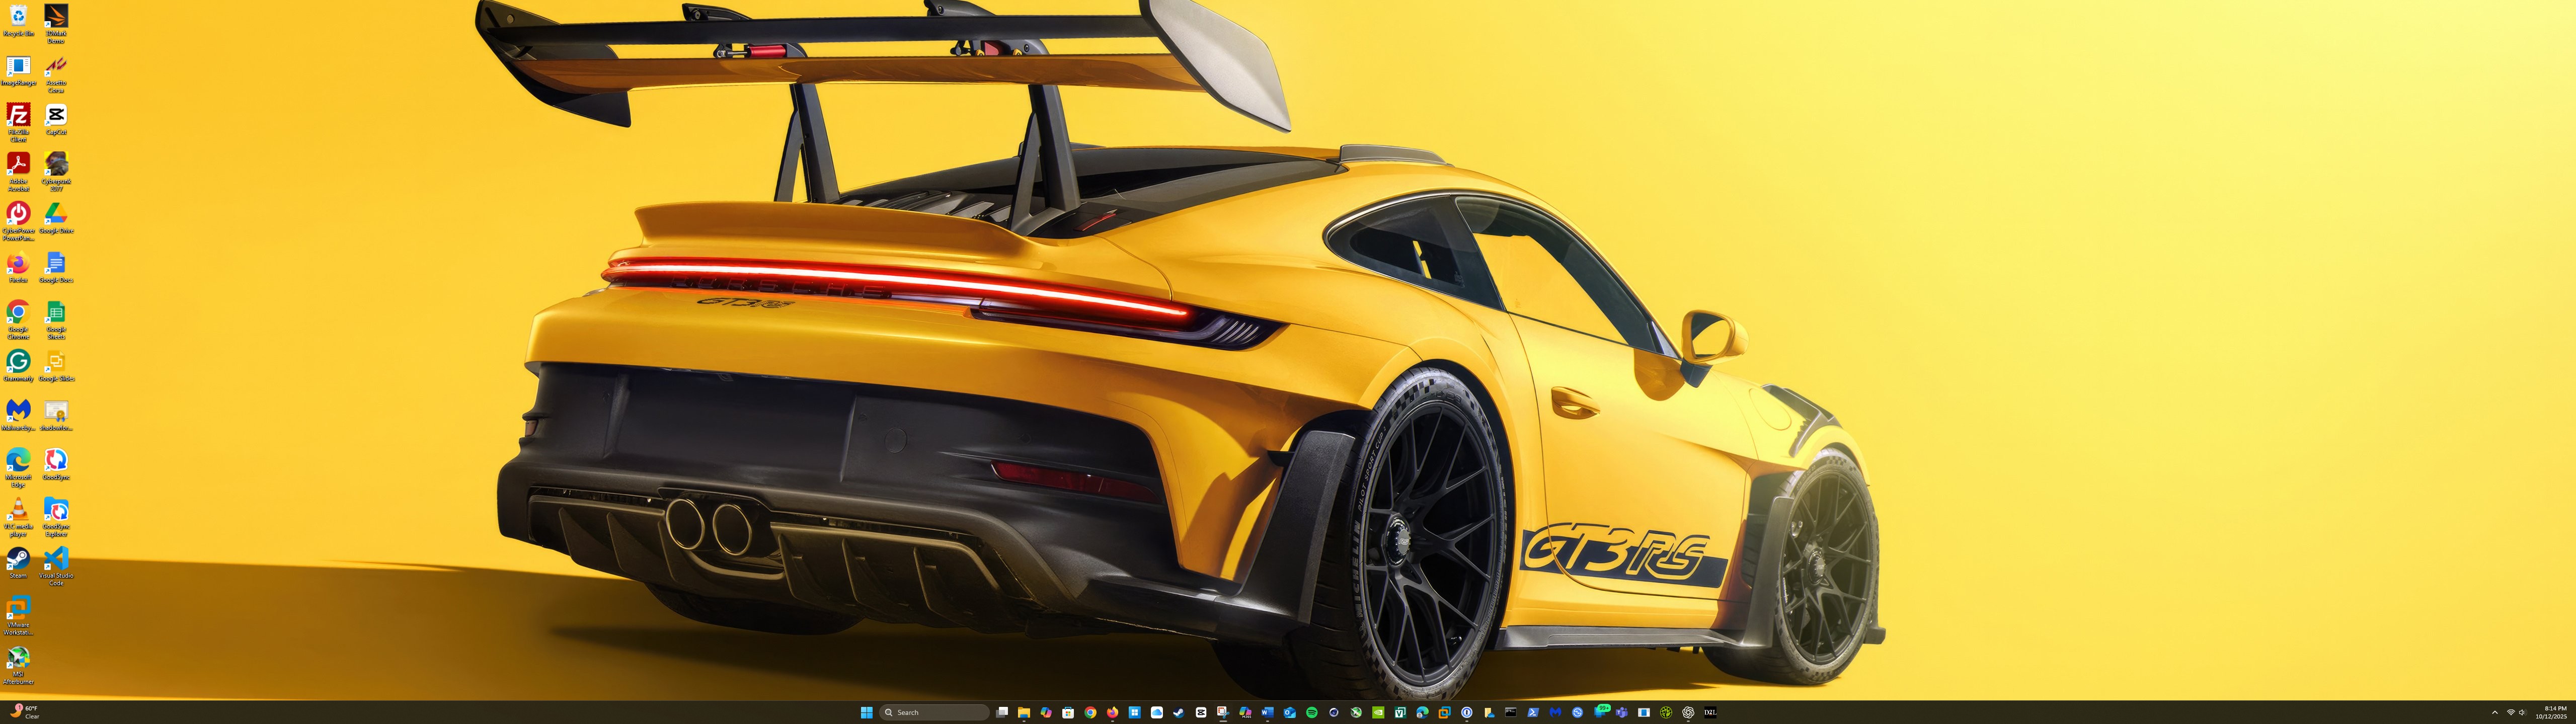The width and height of the screenshot is (2576, 724).
Task: Expand hidden icons in the system tray
Action: click(2495, 711)
